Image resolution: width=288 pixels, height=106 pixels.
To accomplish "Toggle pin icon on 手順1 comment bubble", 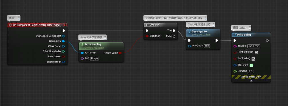I will coord(19,17).
